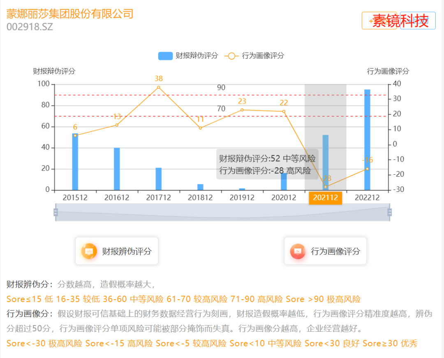Viewport: 444px width, 358px height.
Task: Click the company name 蒙娜丽莎集团股份有限公司
Action: 69,14
